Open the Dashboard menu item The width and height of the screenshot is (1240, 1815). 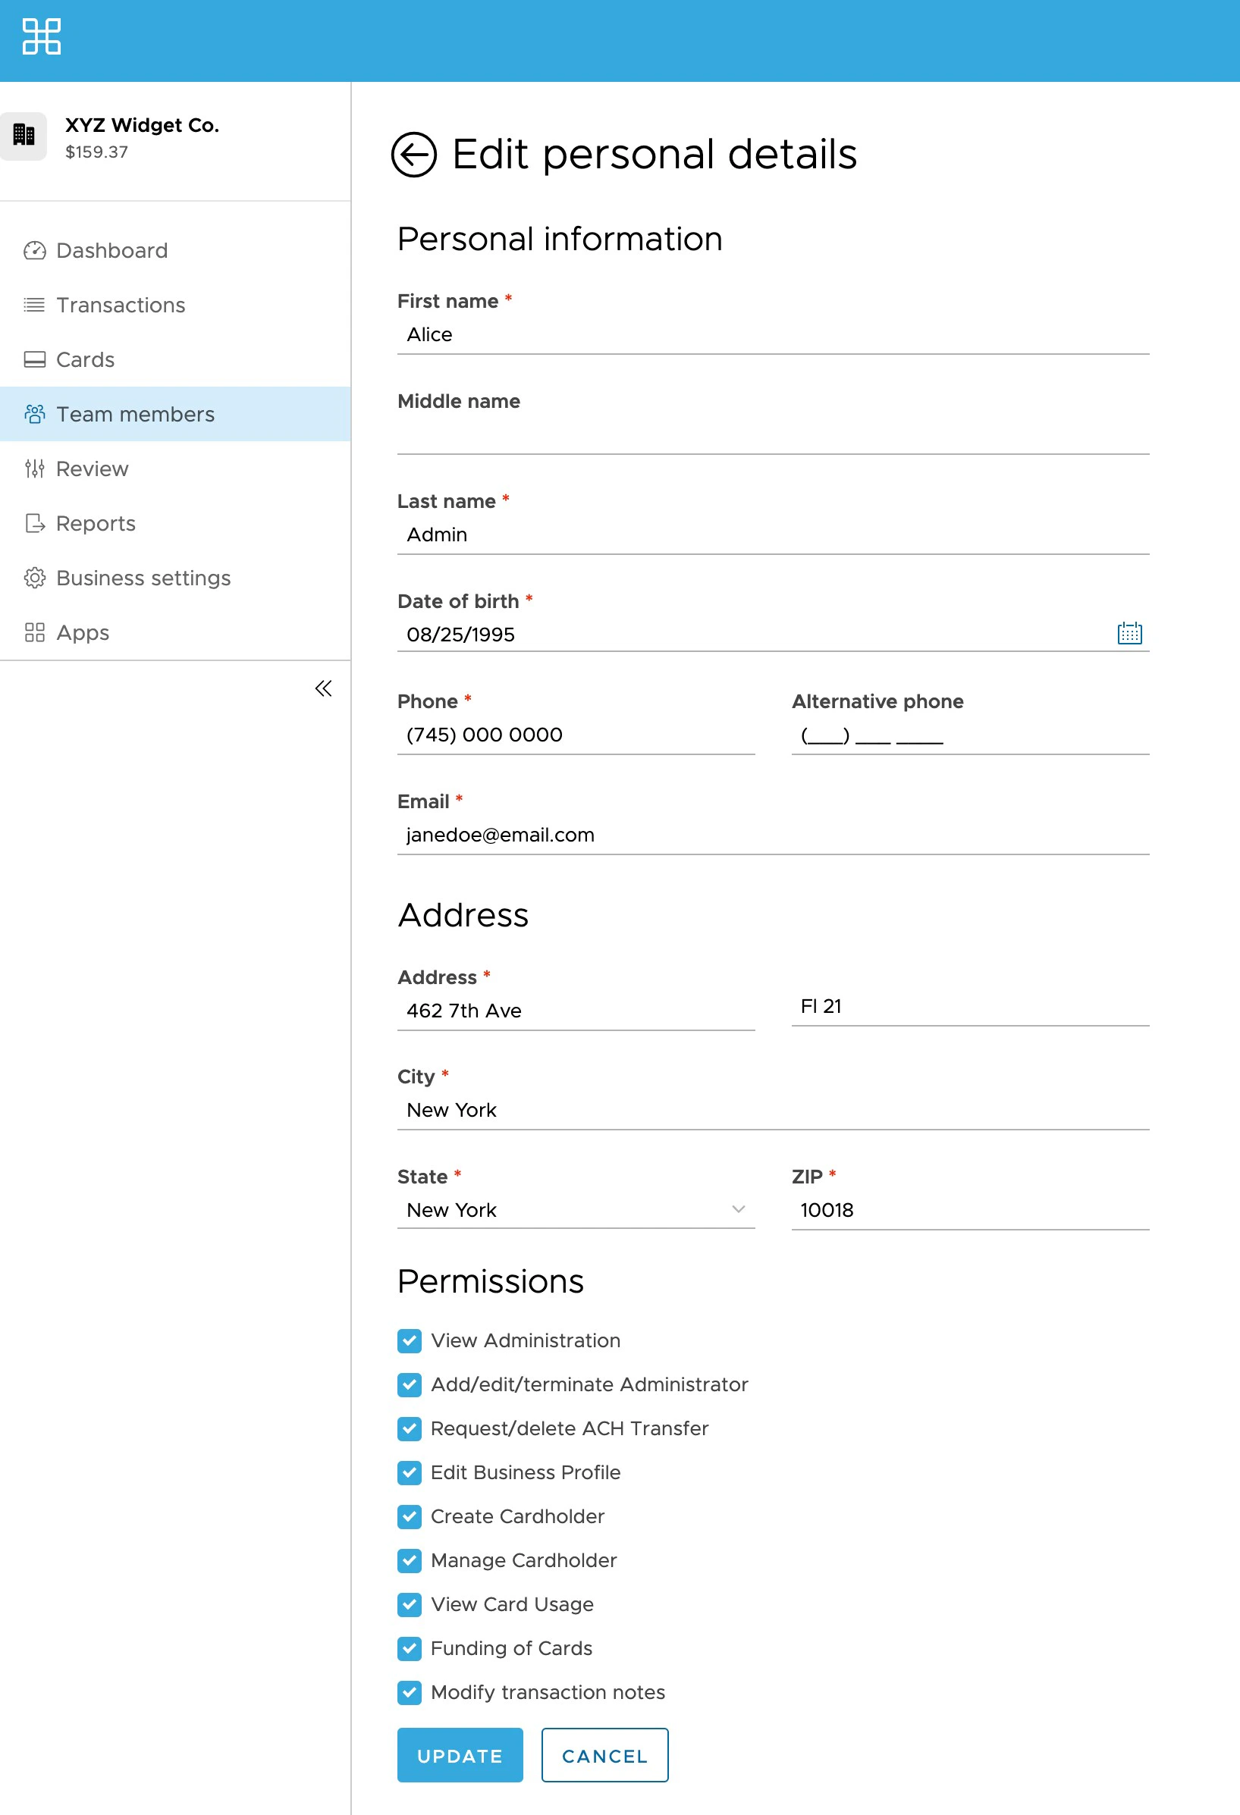175,251
